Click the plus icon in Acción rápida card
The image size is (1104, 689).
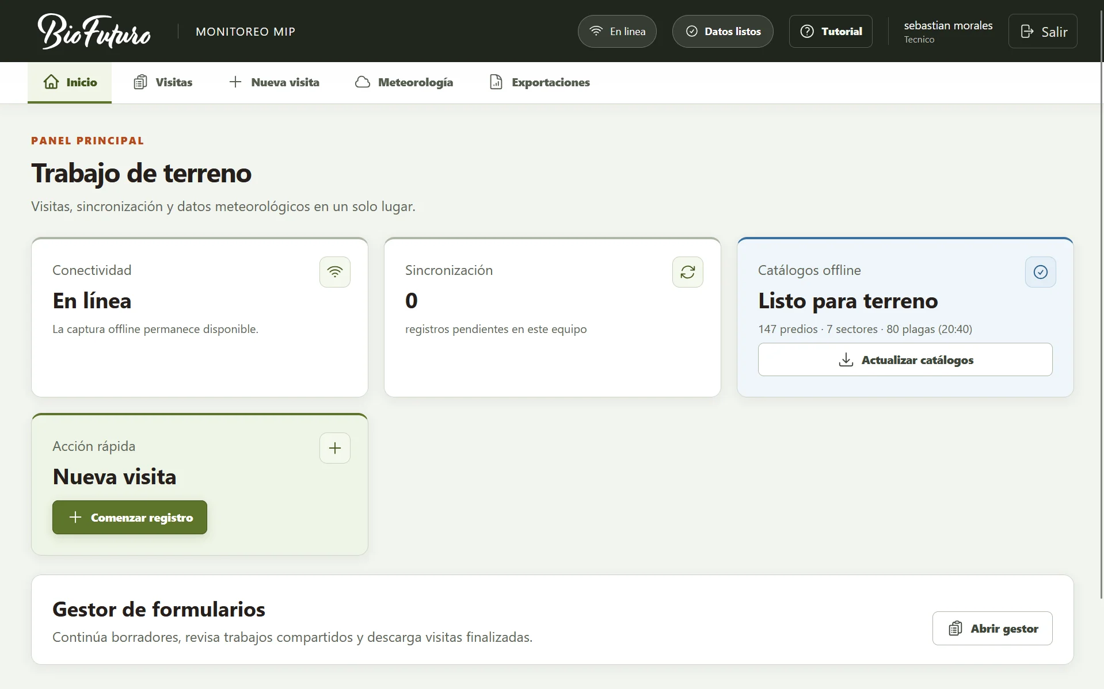click(x=335, y=448)
